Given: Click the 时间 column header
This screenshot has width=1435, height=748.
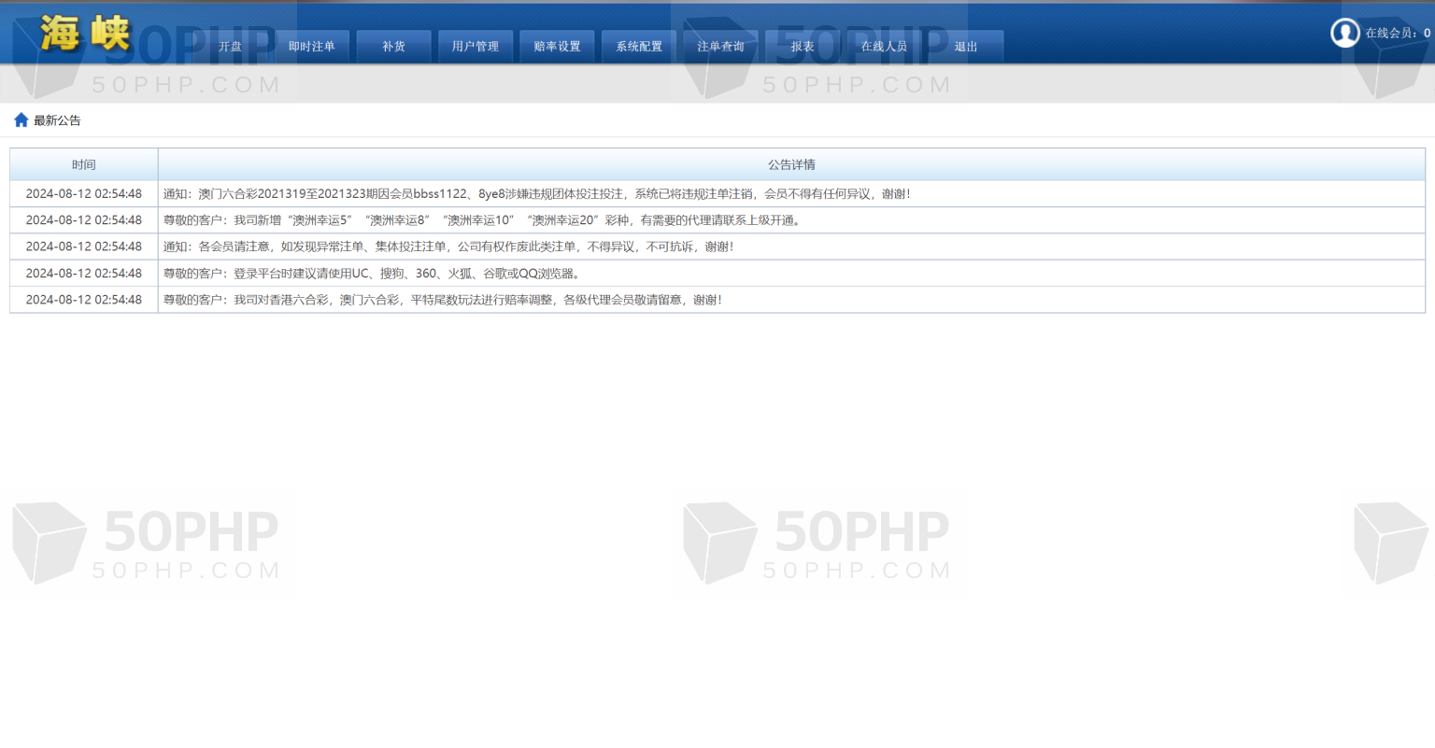Looking at the screenshot, I should 84,164.
